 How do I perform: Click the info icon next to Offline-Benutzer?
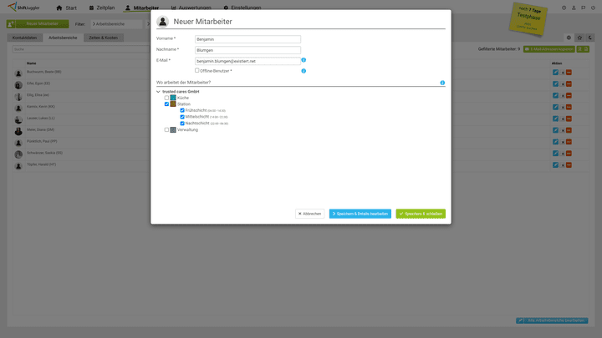tap(304, 71)
